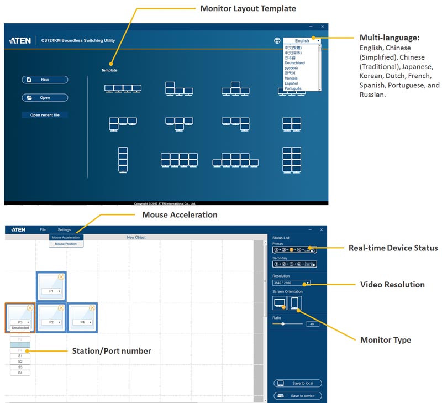Select S1 in the port list
This screenshot has width=442, height=403.
click(x=20, y=356)
